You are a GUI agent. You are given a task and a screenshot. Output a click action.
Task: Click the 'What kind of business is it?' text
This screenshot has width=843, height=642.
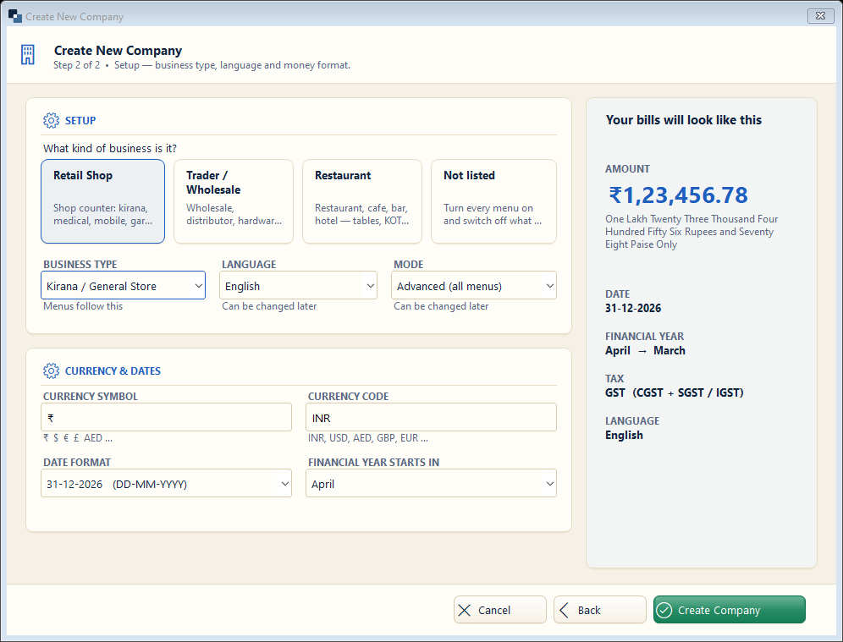[x=110, y=148]
